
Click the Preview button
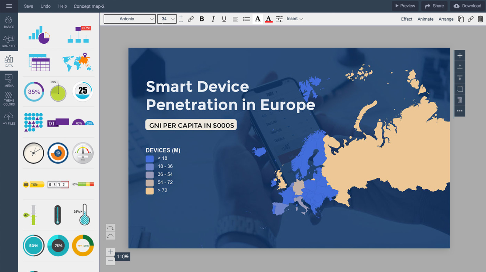click(x=405, y=6)
